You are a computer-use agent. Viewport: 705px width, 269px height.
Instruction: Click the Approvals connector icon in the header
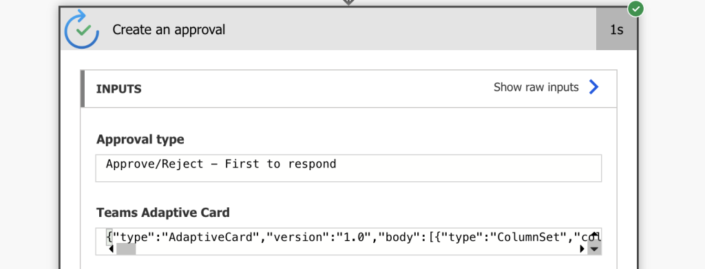[81, 29]
